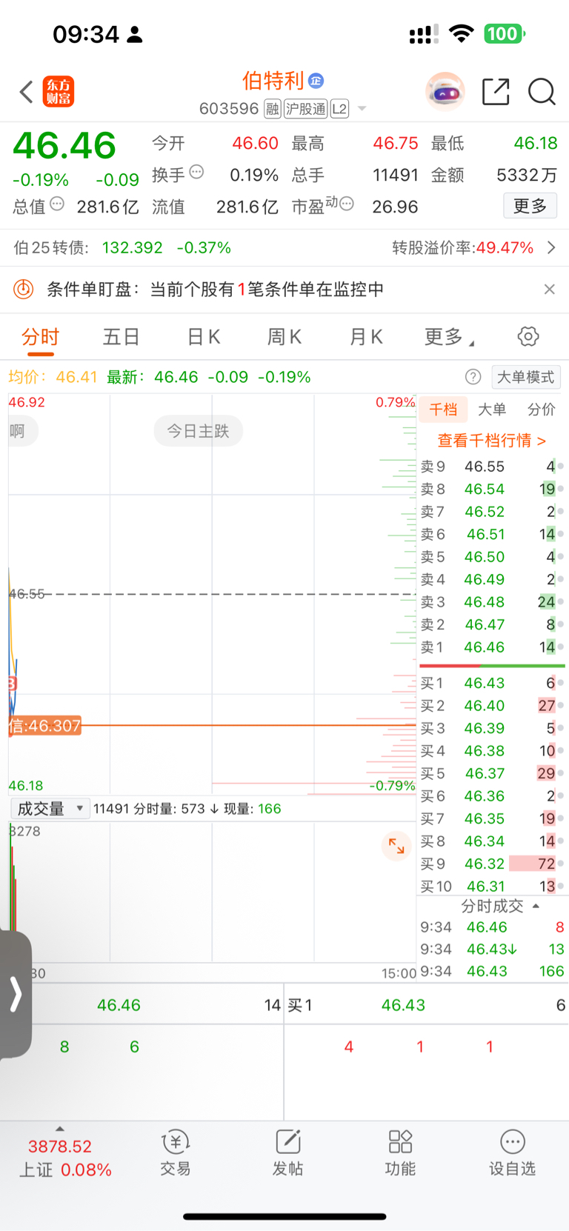Viewport: 569px width, 1231px height.
Task: Tap 卖1 row at 46.46
Action: (x=492, y=647)
